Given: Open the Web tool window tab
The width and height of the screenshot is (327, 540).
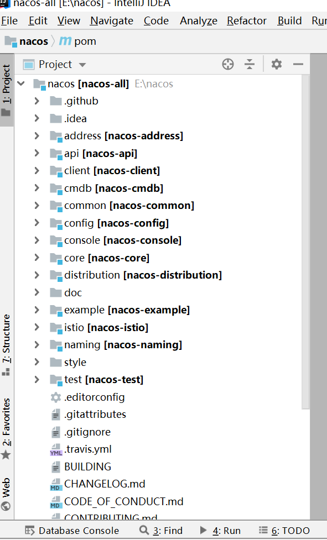Looking at the screenshot, I should [7, 494].
